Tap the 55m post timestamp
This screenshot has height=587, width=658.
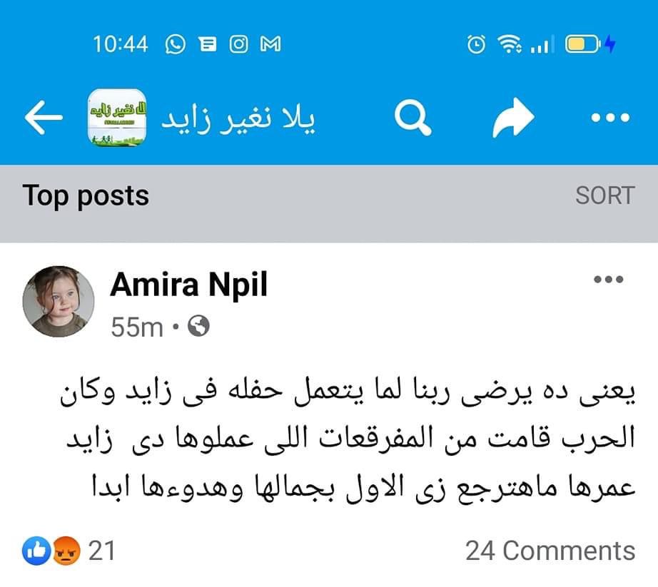pos(137,327)
